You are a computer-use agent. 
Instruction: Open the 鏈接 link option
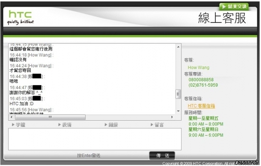pyautogui.click(x=111, y=125)
